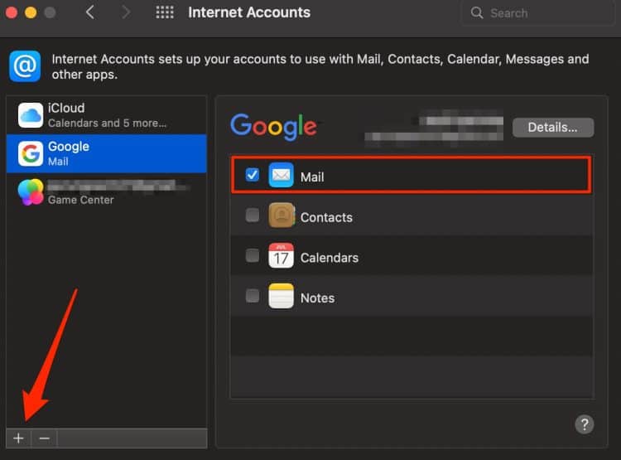Select the Google Mail account row
Screen dimensions: 621x460
(107, 153)
